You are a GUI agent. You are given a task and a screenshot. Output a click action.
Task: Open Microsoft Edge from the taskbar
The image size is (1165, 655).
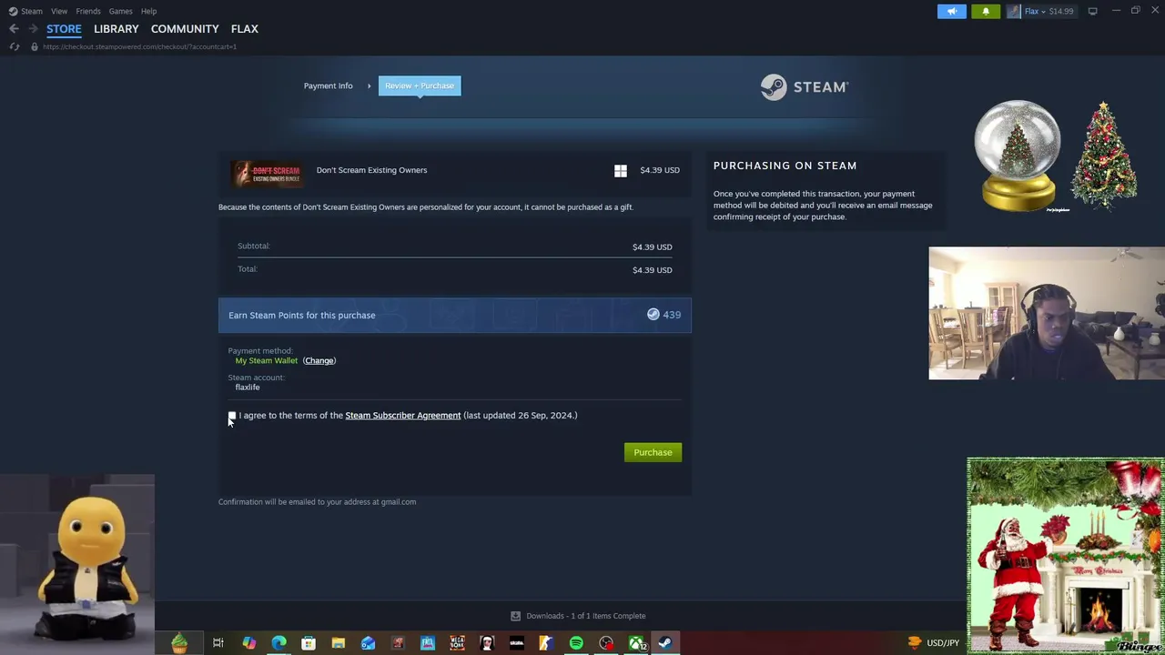tap(279, 643)
